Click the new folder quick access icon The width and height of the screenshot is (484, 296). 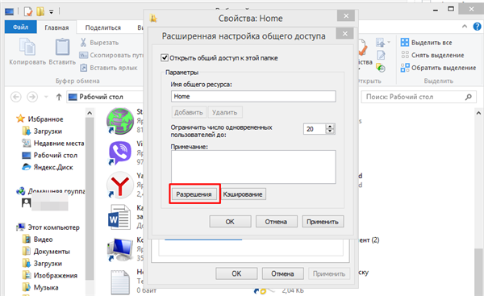(40, 12)
